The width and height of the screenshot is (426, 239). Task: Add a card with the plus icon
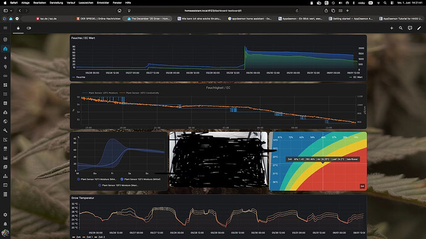tap(392, 28)
